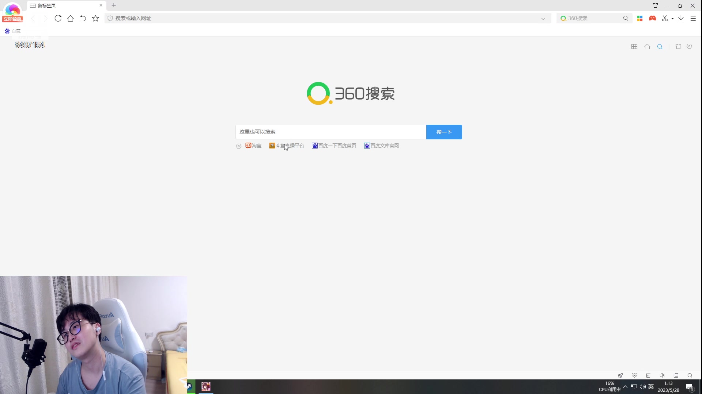
Task: Open the 淘宝 quick link
Action: pyautogui.click(x=253, y=146)
